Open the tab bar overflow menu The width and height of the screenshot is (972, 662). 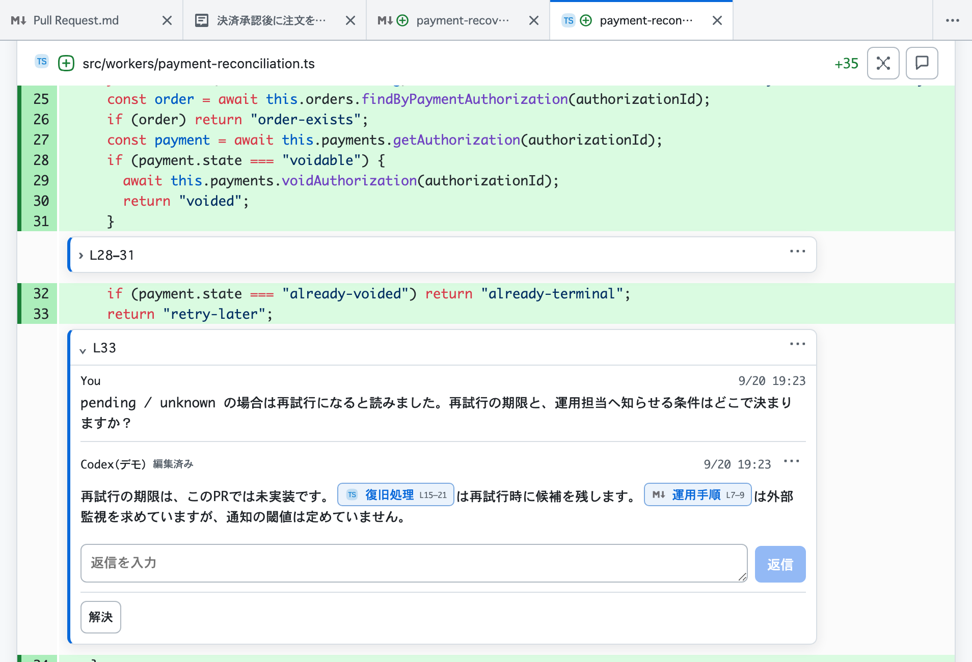(953, 20)
